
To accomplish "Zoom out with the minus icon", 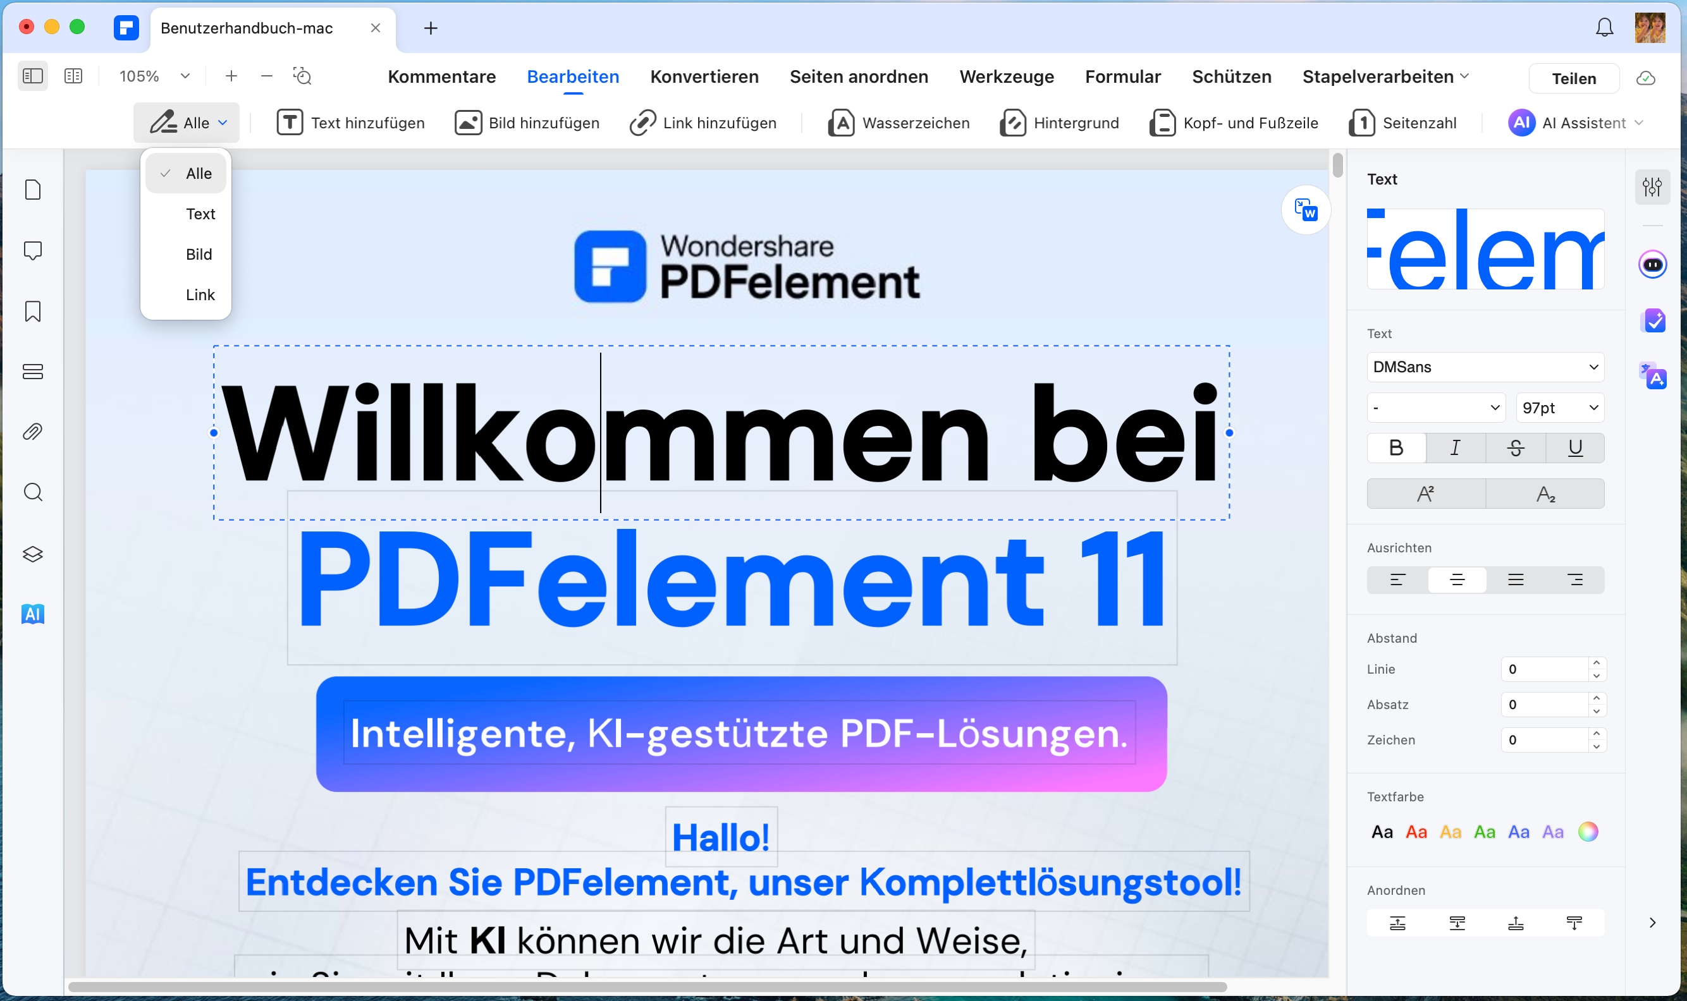I will (267, 76).
